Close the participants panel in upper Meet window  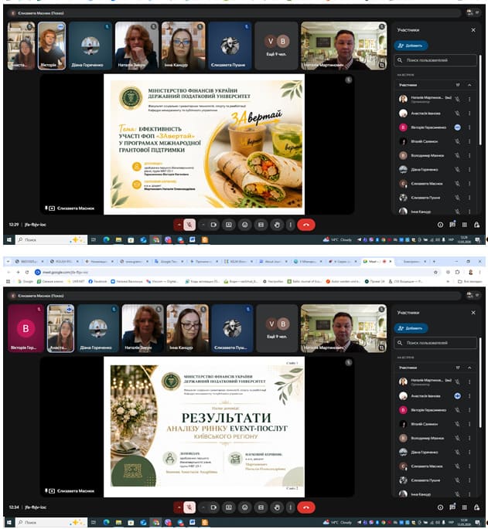[x=473, y=30]
